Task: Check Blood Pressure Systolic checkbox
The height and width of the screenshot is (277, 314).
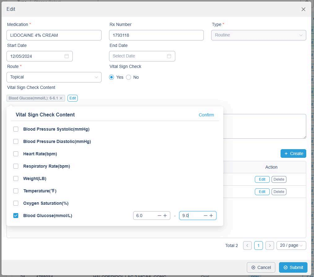Action: pyautogui.click(x=16, y=129)
